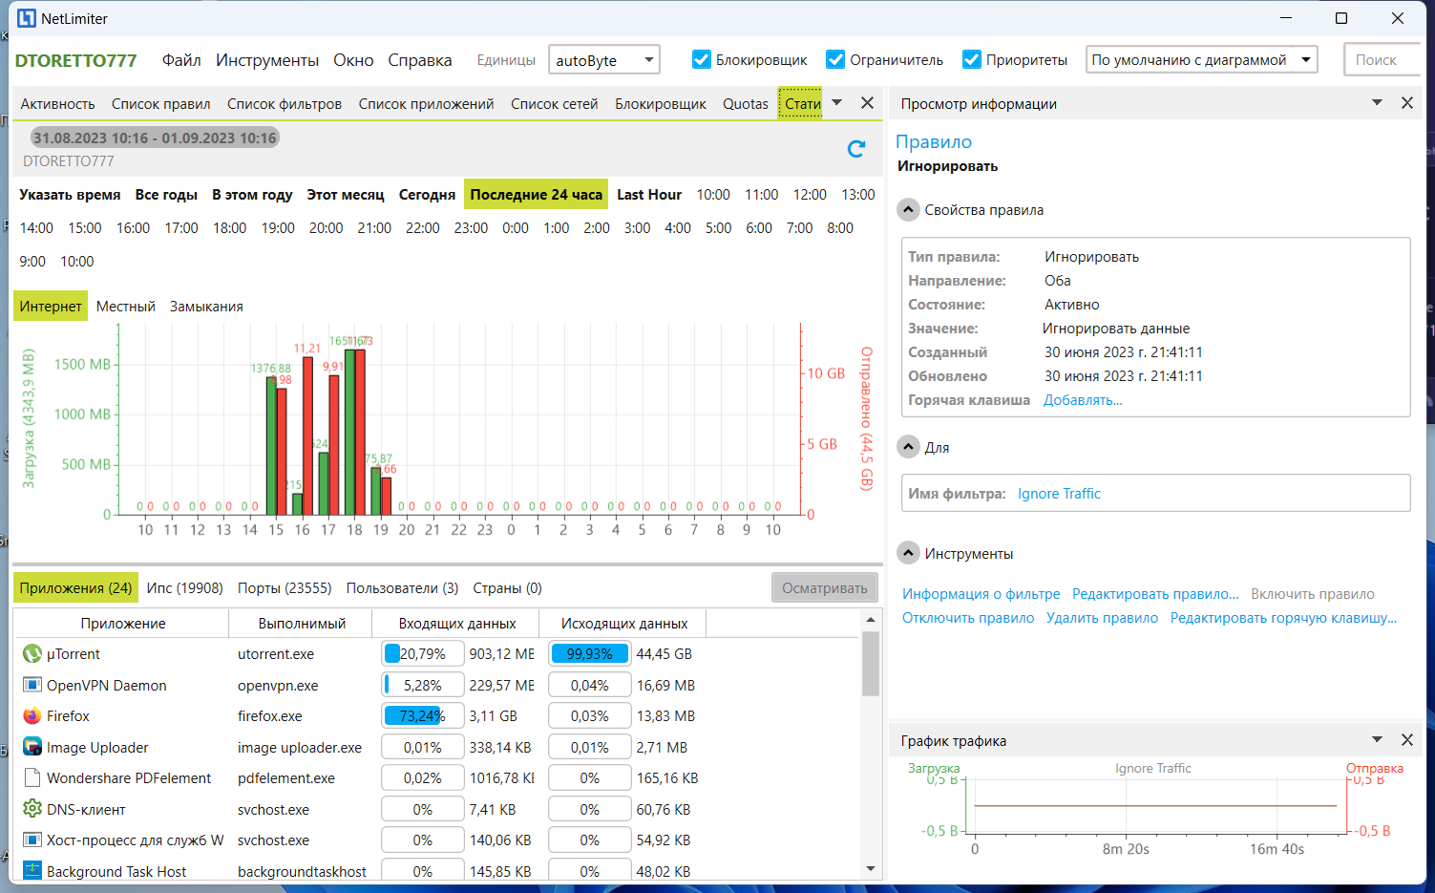1435x893 pixels.
Task: Select the Last Hour time range
Action: (x=649, y=194)
